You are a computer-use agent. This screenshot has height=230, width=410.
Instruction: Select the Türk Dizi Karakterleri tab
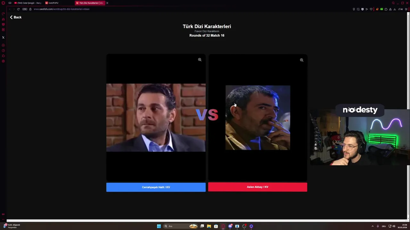click(90, 3)
